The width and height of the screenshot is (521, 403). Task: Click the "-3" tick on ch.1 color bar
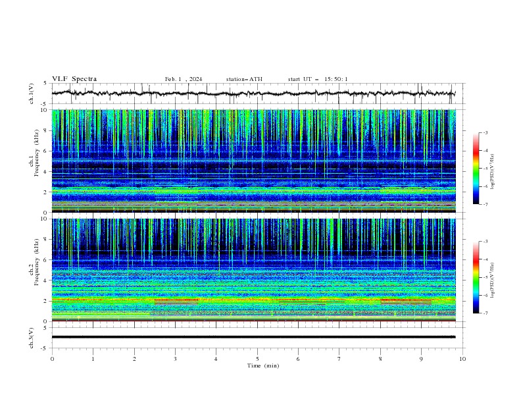[x=485, y=132]
